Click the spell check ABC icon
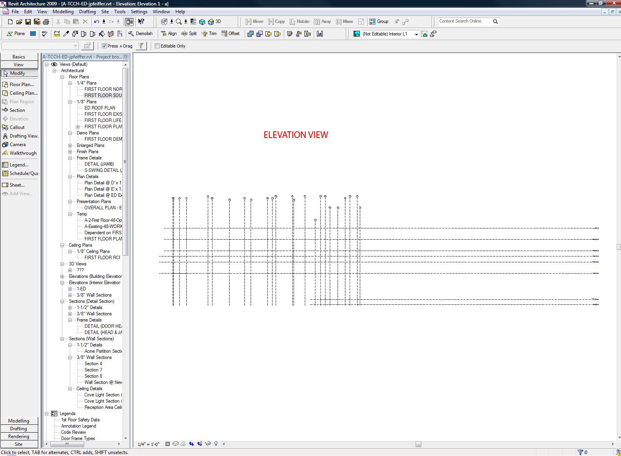 click(x=44, y=34)
